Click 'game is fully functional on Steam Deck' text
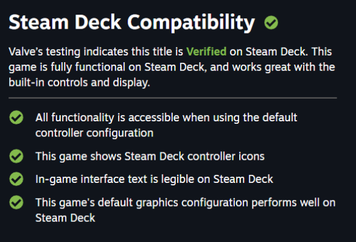Image resolution: width=356 pixels, height=242 pixels. [108, 67]
